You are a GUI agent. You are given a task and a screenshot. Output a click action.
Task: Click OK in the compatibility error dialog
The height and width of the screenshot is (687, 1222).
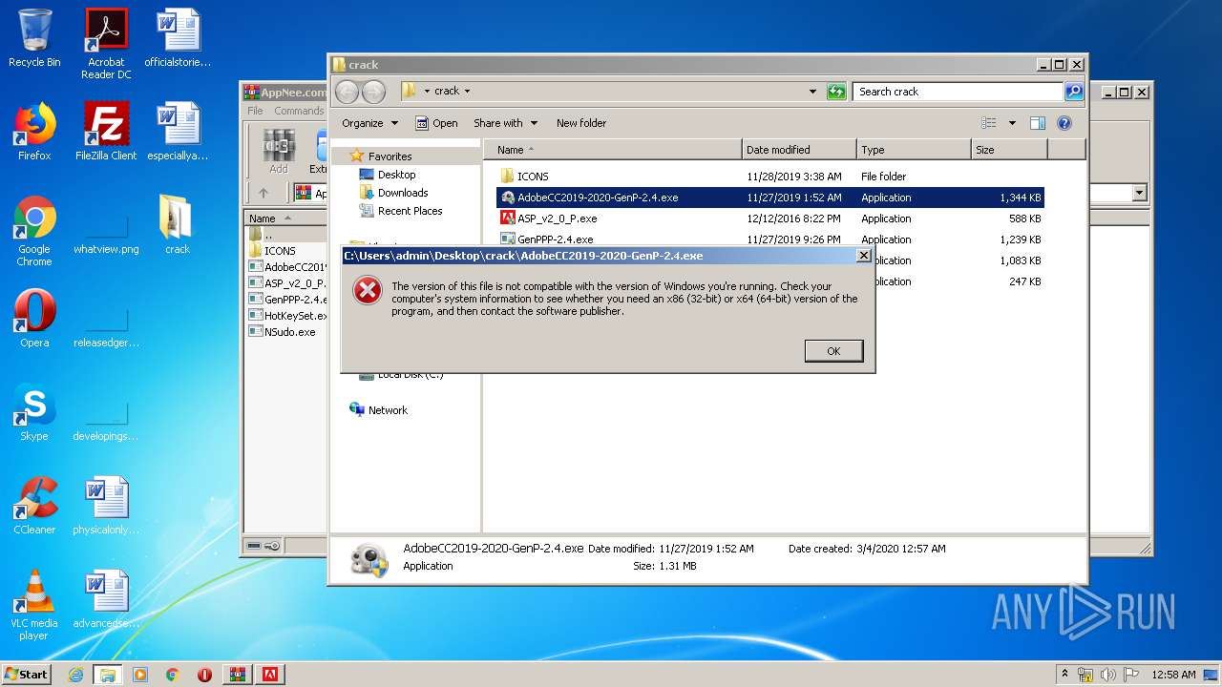coord(833,351)
